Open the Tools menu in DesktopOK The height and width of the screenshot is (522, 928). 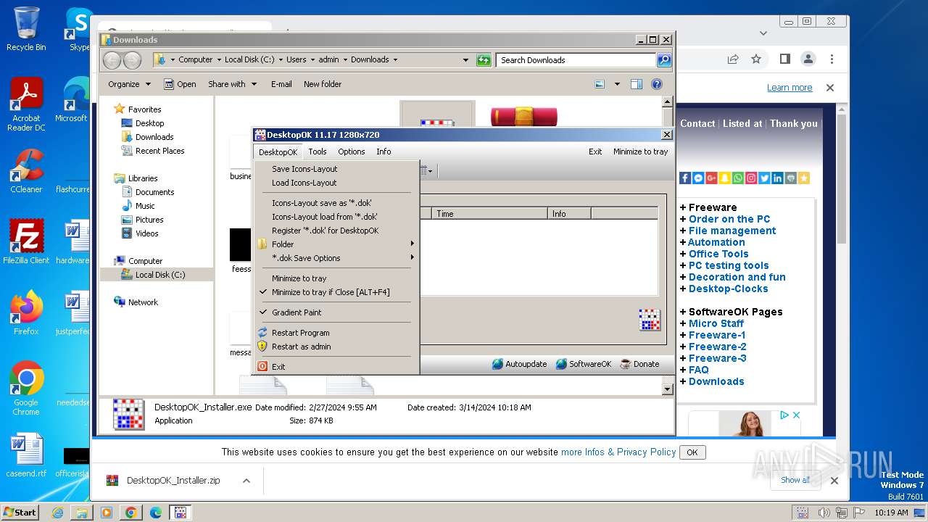[318, 152]
